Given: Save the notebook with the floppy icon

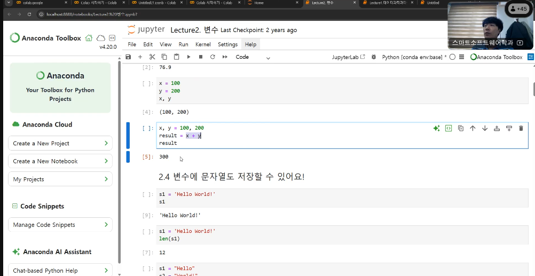Looking at the screenshot, I should (x=128, y=57).
